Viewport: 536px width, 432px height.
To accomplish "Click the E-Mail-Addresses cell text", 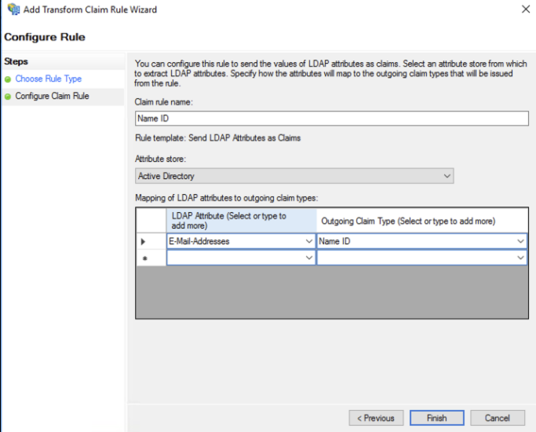I will [199, 241].
